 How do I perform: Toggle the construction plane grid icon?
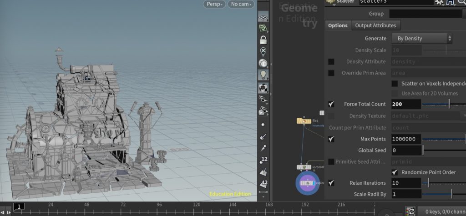tap(263, 18)
